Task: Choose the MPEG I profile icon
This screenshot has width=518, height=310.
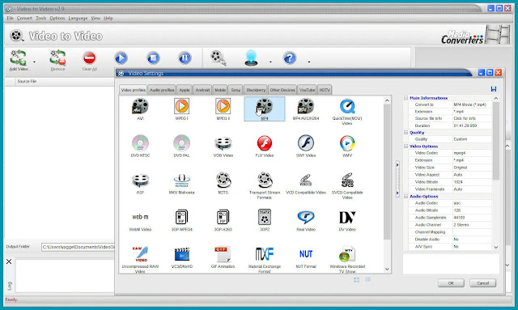Action: coord(181,106)
